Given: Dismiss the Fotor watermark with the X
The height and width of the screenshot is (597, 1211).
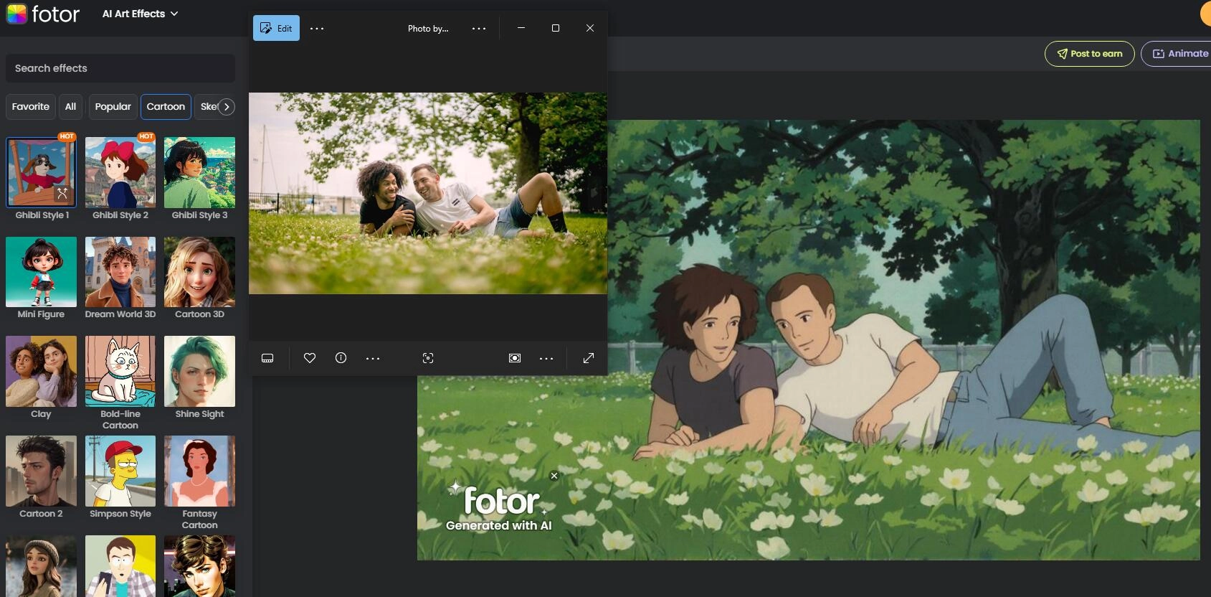Looking at the screenshot, I should (554, 476).
